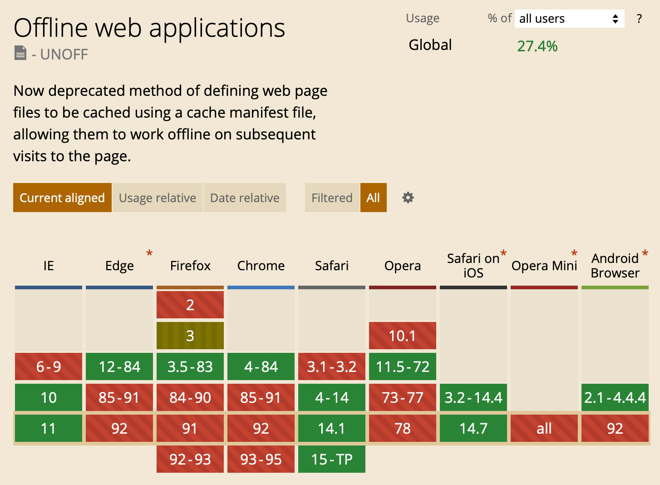
Task: Select the Chrome 92 current version cell
Action: pos(261,428)
